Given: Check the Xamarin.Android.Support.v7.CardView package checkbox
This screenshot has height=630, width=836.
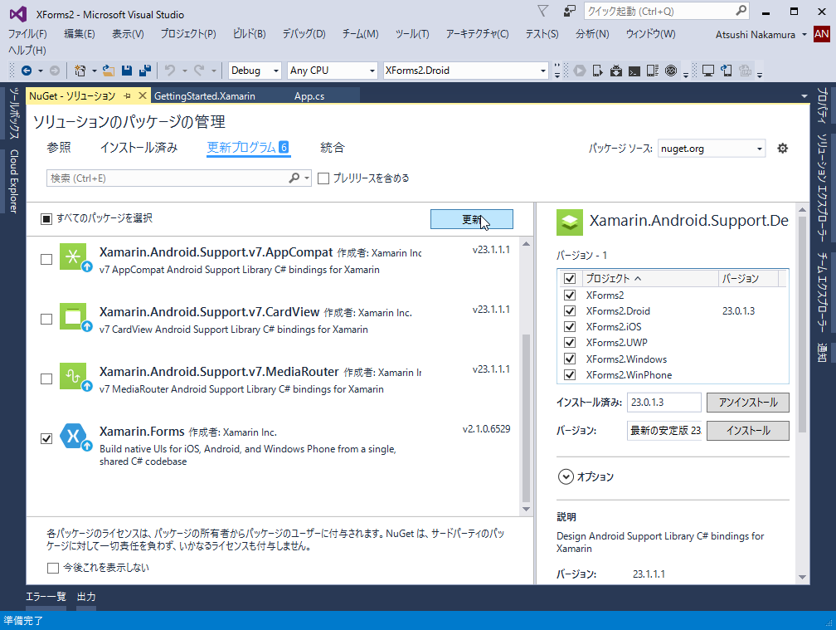Looking at the screenshot, I should [x=46, y=319].
